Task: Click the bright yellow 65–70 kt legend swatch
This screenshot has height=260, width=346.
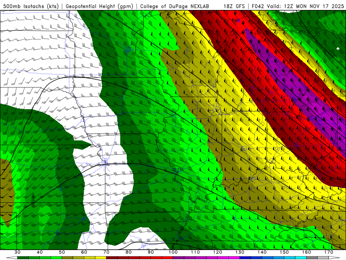Action: tap(101, 258)
